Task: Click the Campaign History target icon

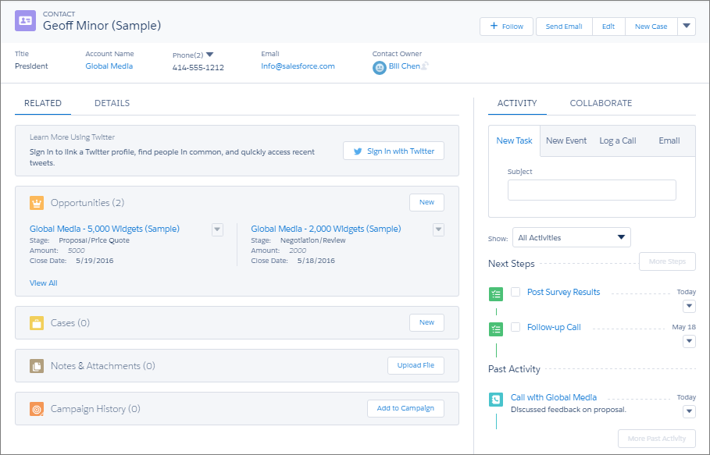Action: [37, 409]
